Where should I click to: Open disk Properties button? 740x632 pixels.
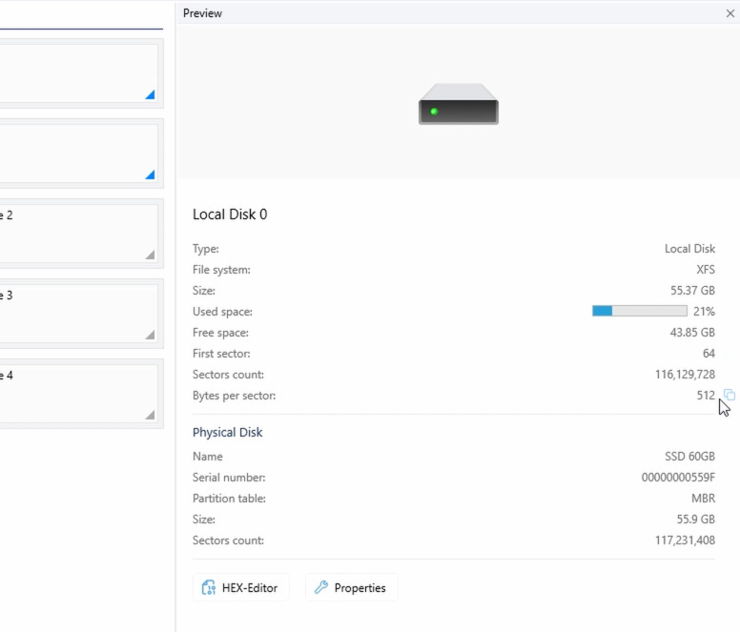pyautogui.click(x=351, y=587)
